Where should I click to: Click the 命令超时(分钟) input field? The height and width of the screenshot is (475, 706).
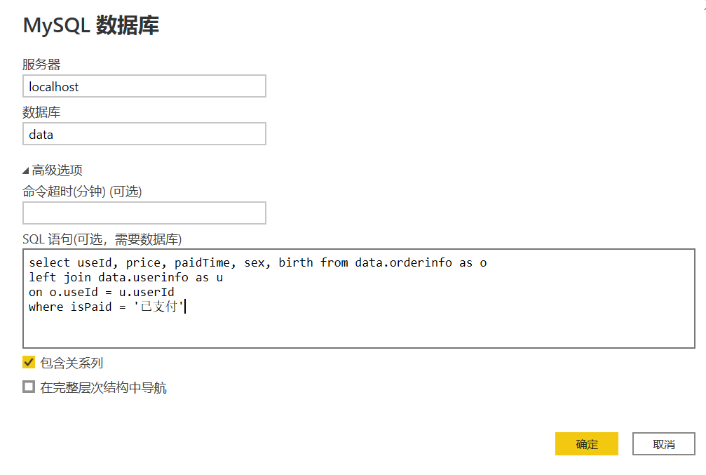144,213
